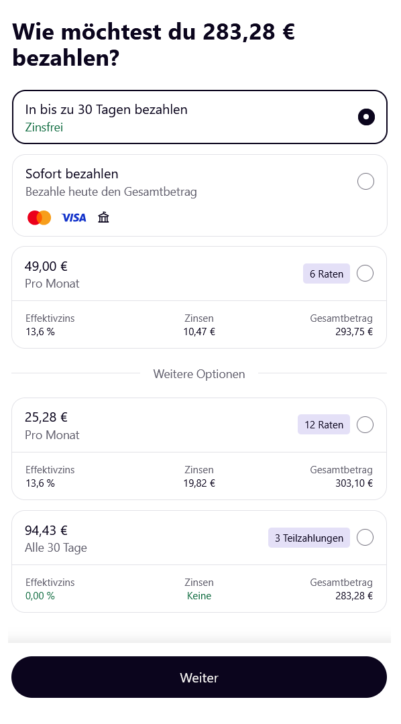Screen dimensions: 401x724
Task: Click the bank transfer building icon
Action: click(x=103, y=217)
